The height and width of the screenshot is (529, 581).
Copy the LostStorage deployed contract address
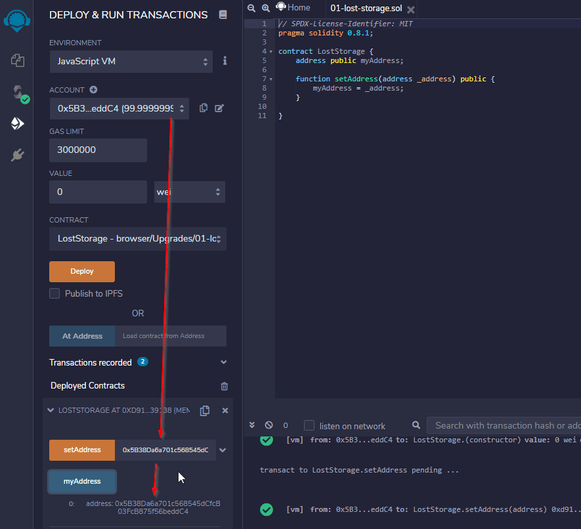[x=205, y=410]
